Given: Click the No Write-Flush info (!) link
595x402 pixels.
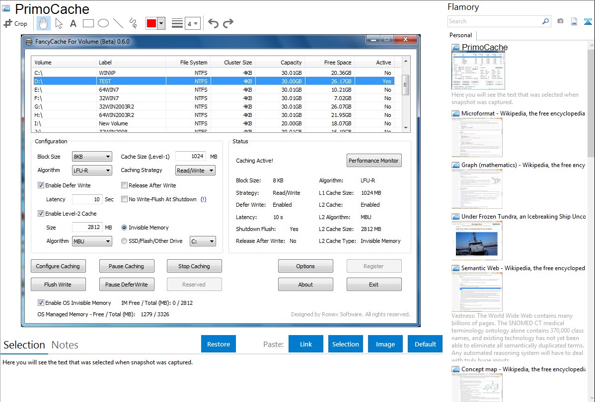Looking at the screenshot, I should coord(204,199).
